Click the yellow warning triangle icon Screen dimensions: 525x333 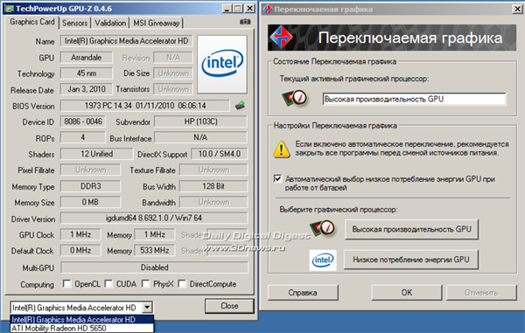(x=282, y=149)
